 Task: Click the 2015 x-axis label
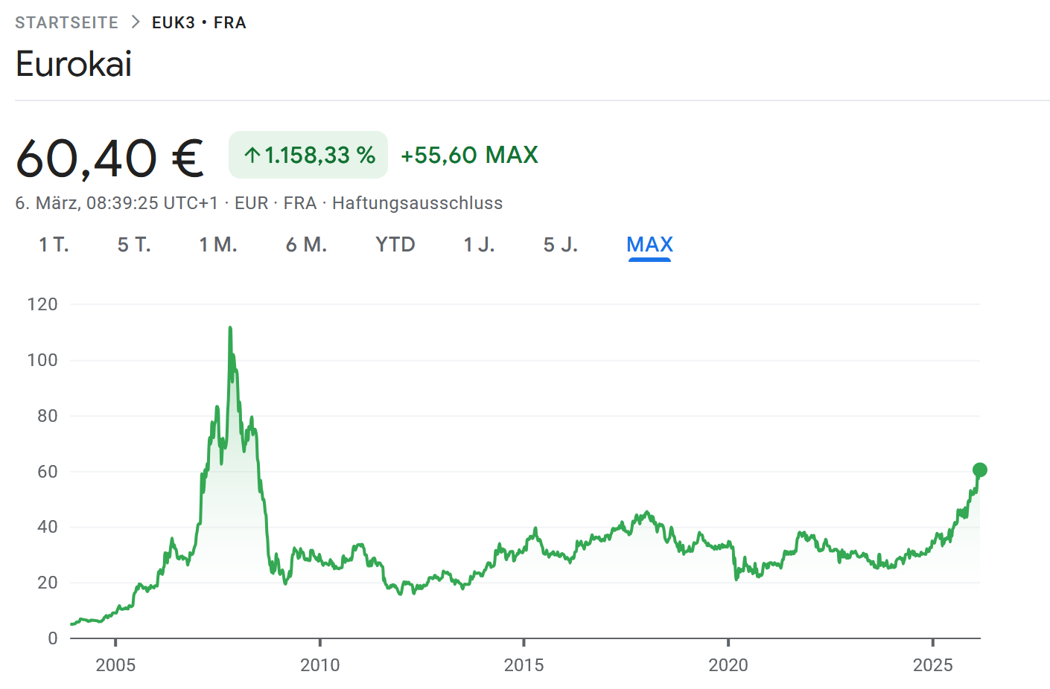pyautogui.click(x=524, y=665)
